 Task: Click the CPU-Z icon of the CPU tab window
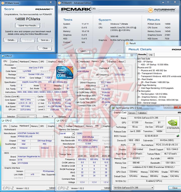tap(3, 56)
